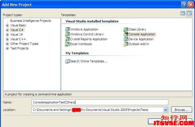This screenshot has width=195, height=127.
Task: Select the Console Application template icon
Action: coord(126,34)
